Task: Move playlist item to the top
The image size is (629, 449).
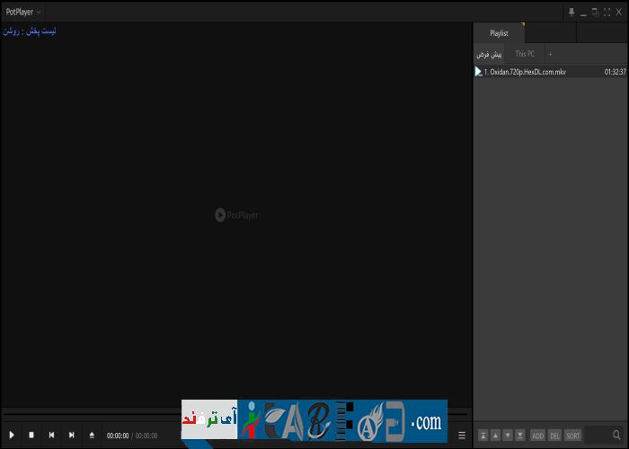Action: (x=483, y=435)
